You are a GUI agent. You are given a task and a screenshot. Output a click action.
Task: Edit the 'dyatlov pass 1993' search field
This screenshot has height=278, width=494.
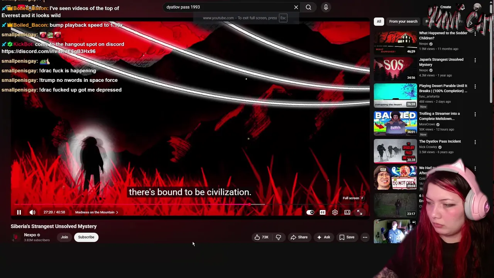[228, 7]
